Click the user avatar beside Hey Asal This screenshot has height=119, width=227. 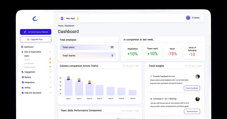[62, 18]
